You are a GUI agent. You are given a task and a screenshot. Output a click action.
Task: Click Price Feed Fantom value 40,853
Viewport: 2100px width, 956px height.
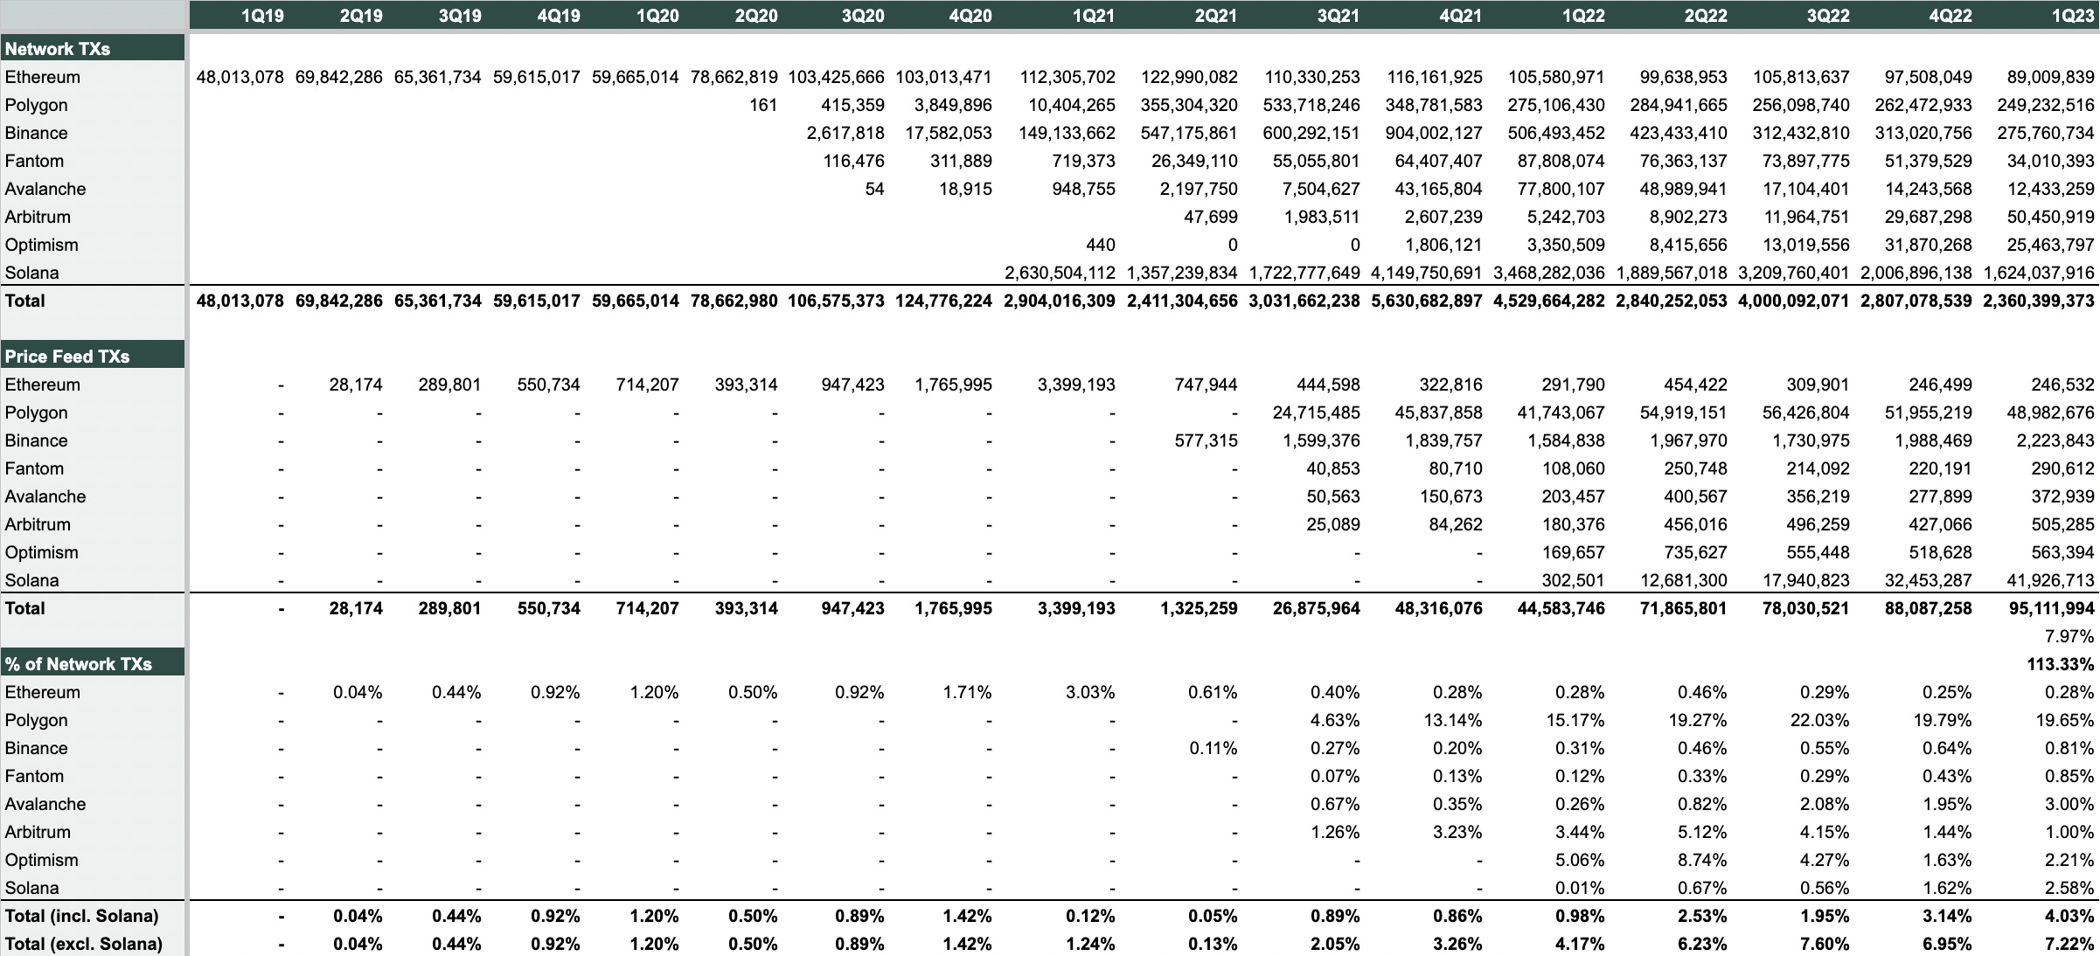pyautogui.click(x=1333, y=468)
